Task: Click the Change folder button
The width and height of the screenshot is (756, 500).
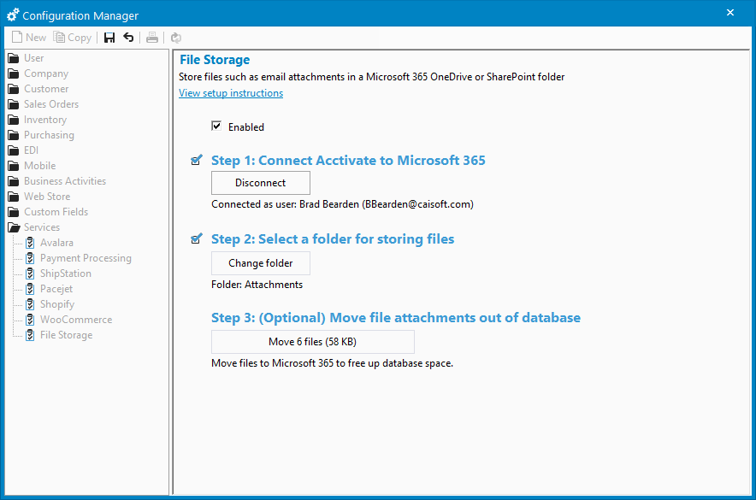Action: (260, 263)
